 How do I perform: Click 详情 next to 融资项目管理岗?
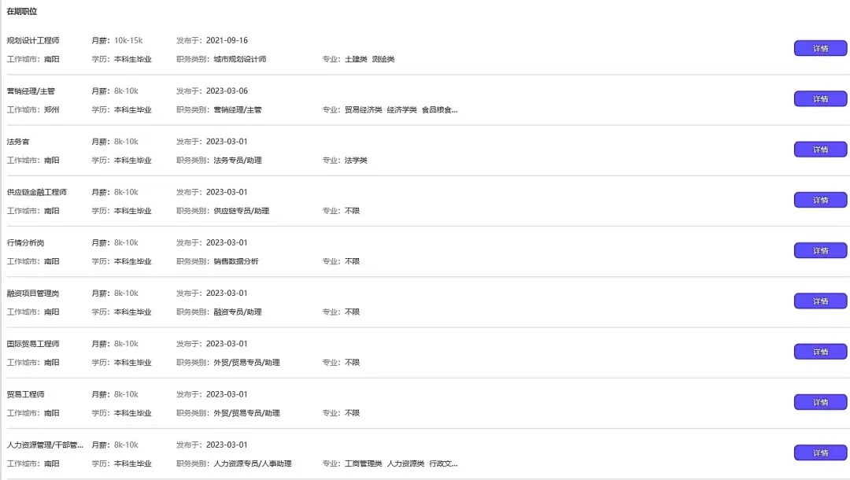(820, 301)
